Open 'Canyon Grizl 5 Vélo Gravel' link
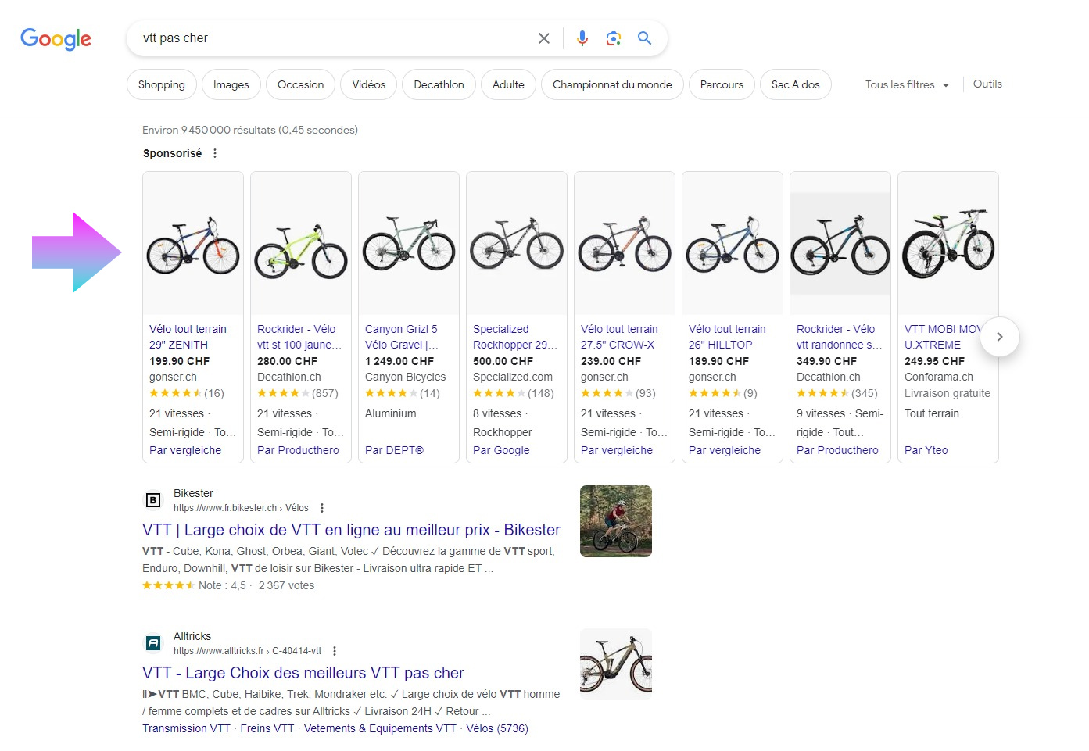This screenshot has height=751, width=1089. 402,337
